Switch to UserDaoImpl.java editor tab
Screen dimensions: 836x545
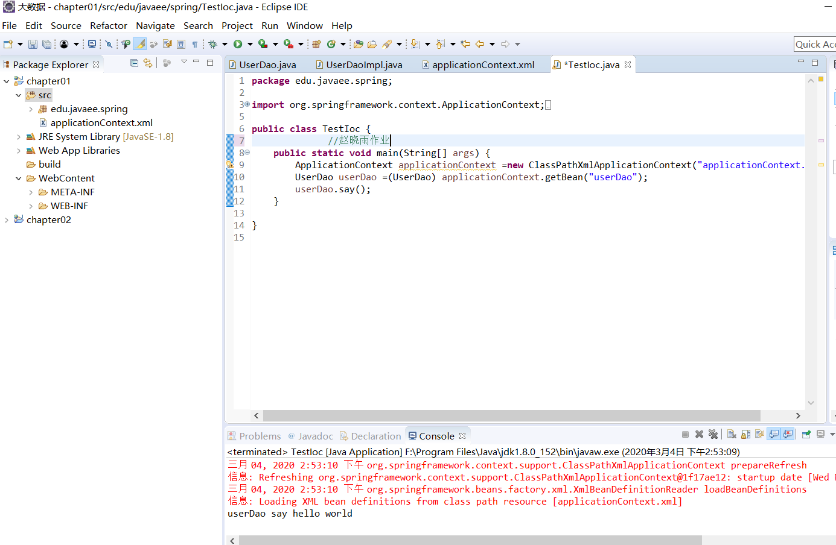pyautogui.click(x=359, y=65)
